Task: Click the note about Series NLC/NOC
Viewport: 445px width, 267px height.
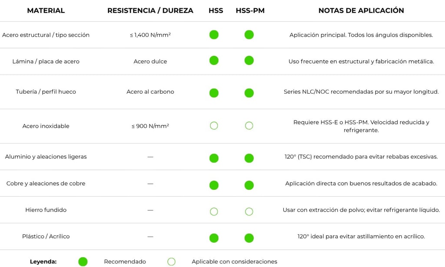Action: [361, 92]
